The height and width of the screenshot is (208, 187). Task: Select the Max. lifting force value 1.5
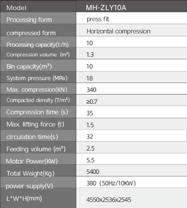point(90,125)
